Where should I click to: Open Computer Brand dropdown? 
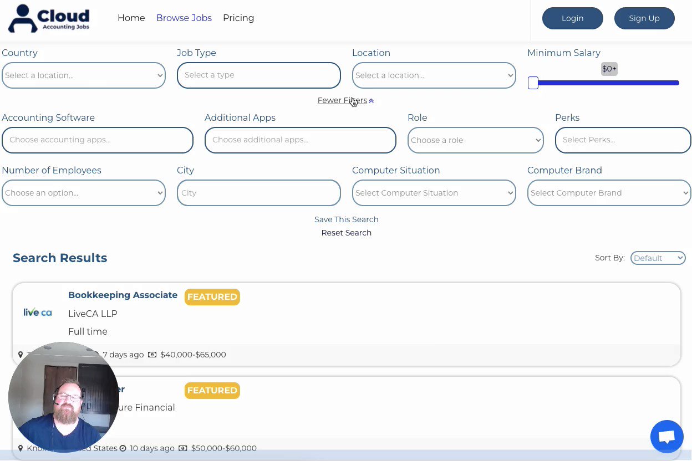click(x=609, y=193)
